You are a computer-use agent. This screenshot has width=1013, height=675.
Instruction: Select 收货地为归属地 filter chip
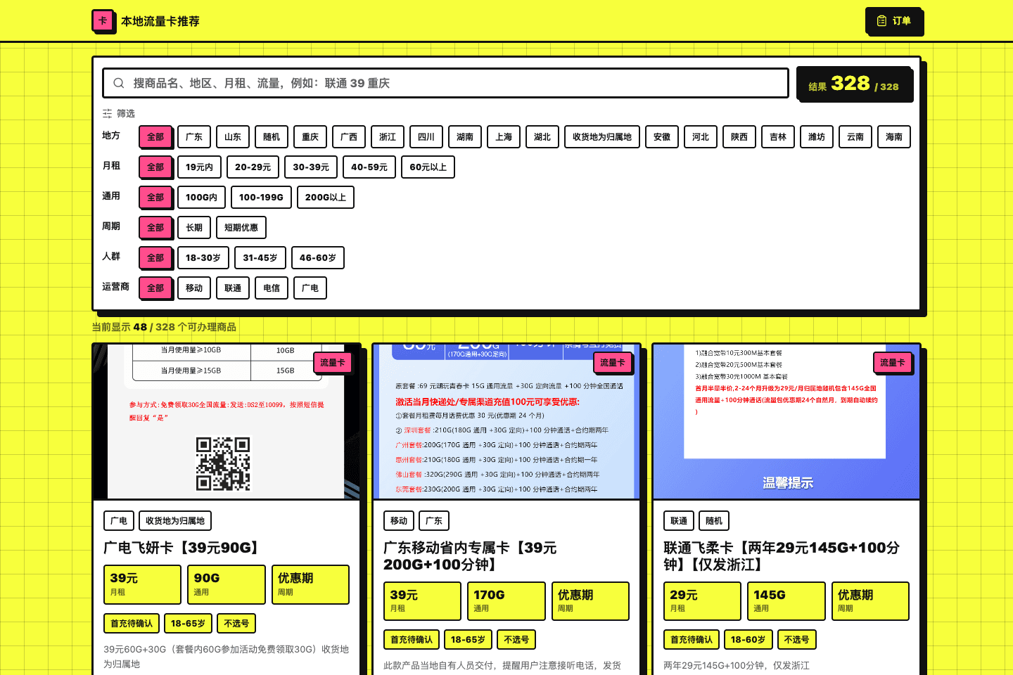point(602,137)
